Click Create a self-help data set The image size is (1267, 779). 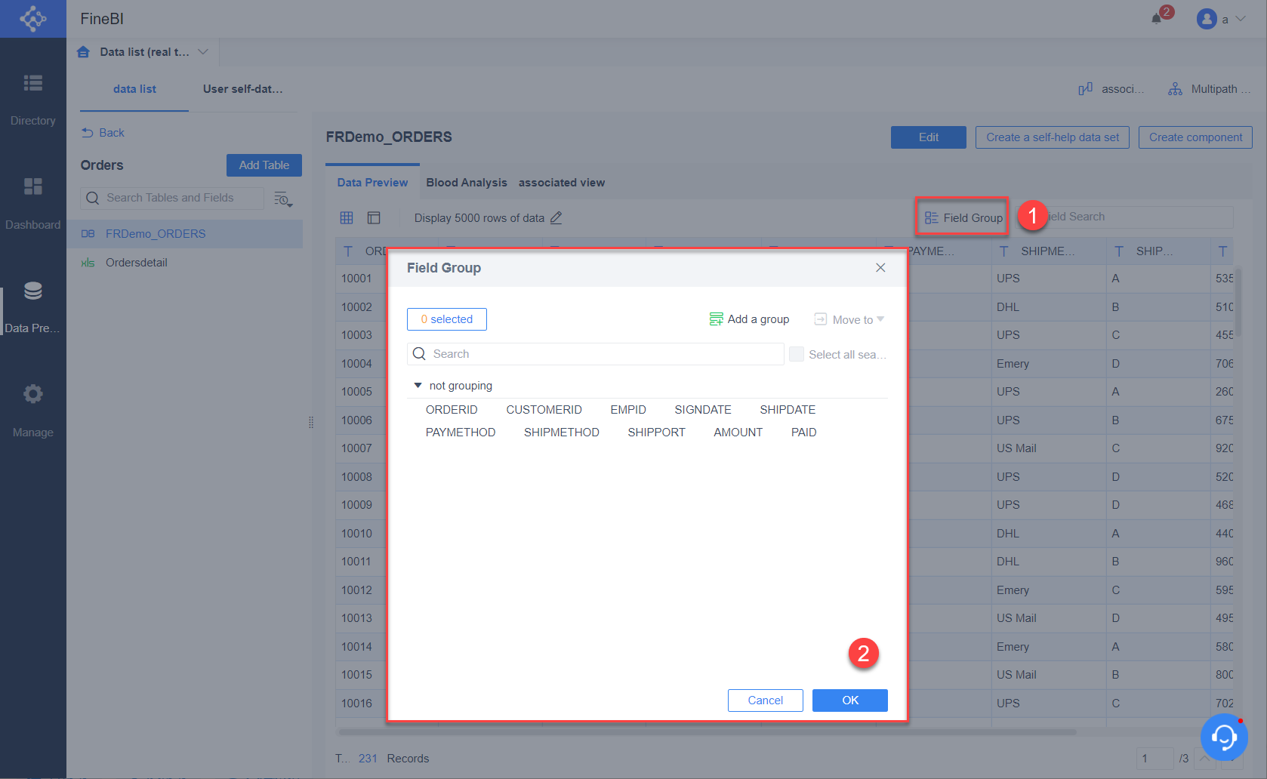1053,137
